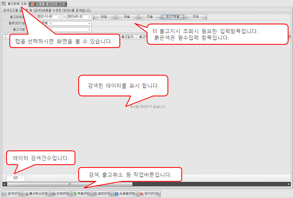Choose the 최근3개월 date range button
The width and height of the screenshot is (293, 198).
[x=173, y=17]
